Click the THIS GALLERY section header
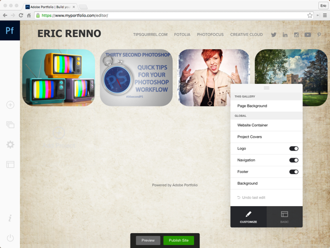 pyautogui.click(x=266, y=96)
